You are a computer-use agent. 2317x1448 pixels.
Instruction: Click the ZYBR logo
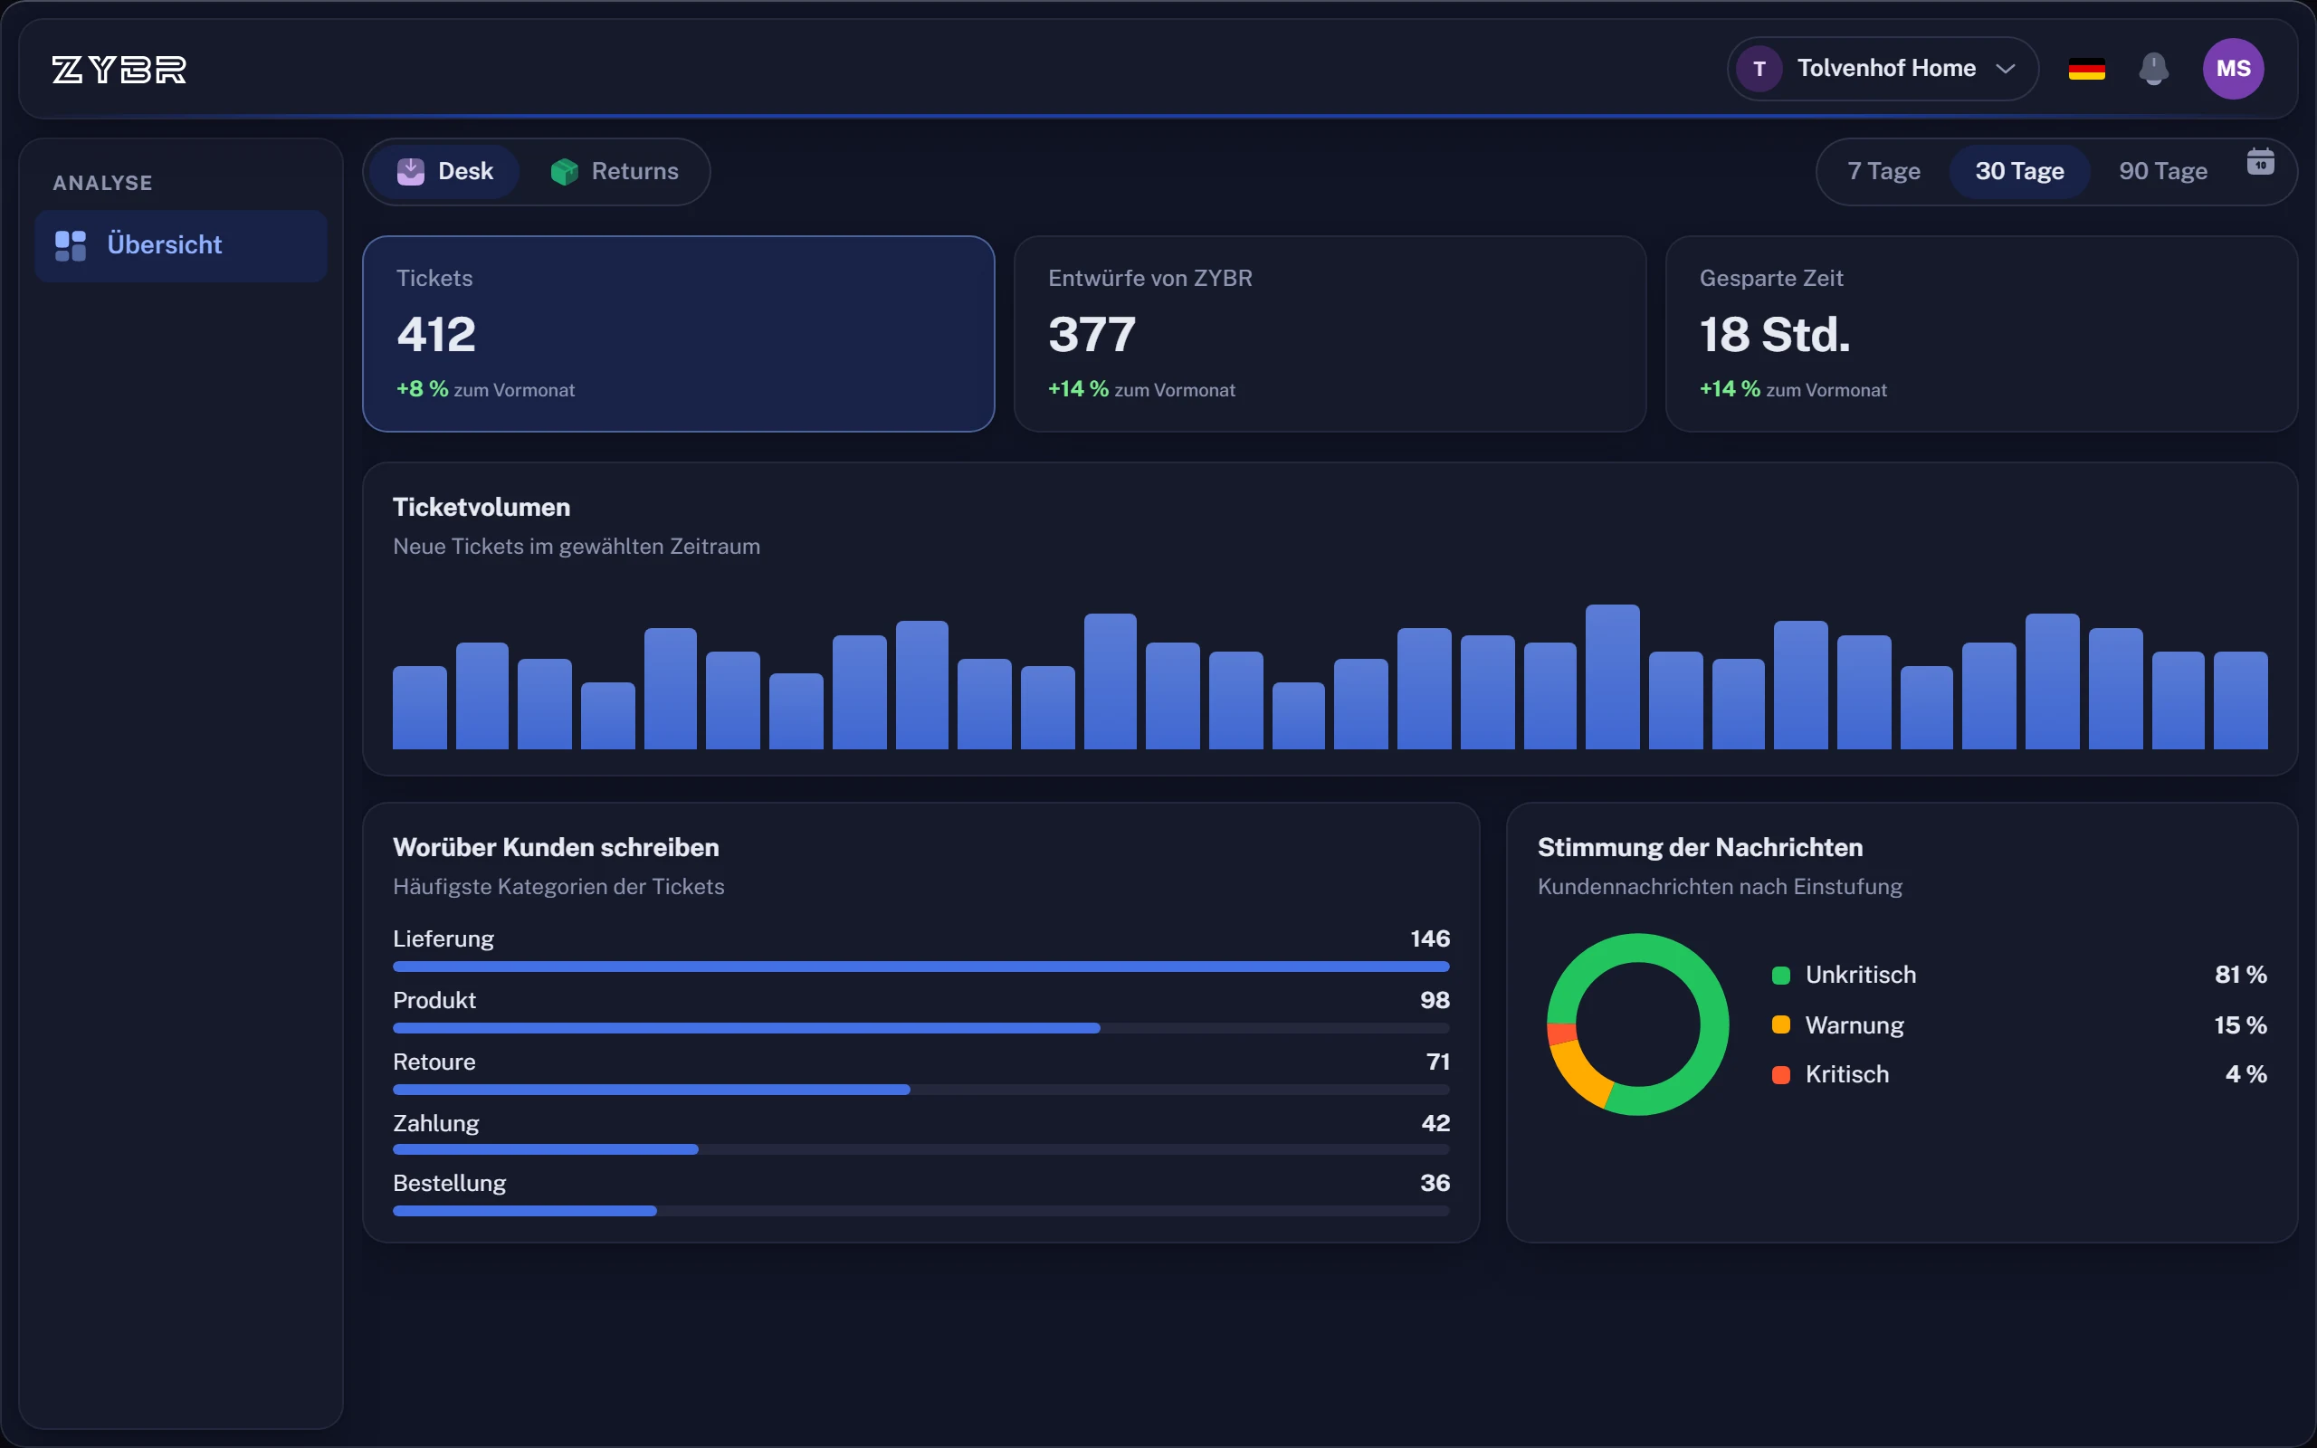click(119, 69)
